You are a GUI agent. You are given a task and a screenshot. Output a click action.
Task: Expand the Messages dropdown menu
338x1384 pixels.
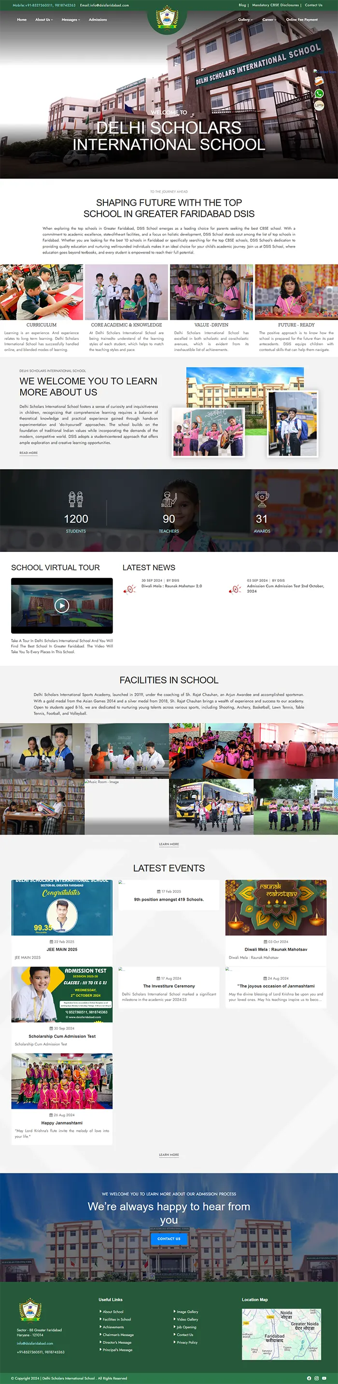[x=70, y=19]
